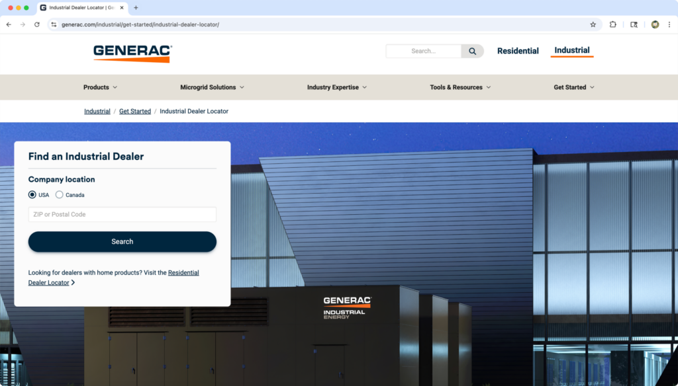The image size is (678, 386).
Task: Click the ZIP or Postal Code field
Action: pos(122,214)
